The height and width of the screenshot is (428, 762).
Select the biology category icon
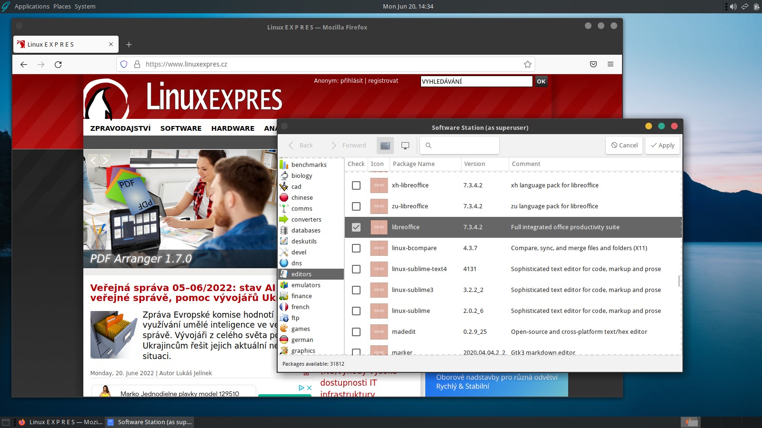284,175
